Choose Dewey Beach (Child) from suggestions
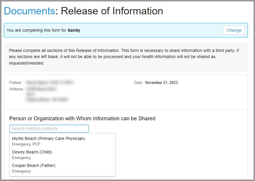The width and height of the screenshot is (255, 181). (x=32, y=152)
